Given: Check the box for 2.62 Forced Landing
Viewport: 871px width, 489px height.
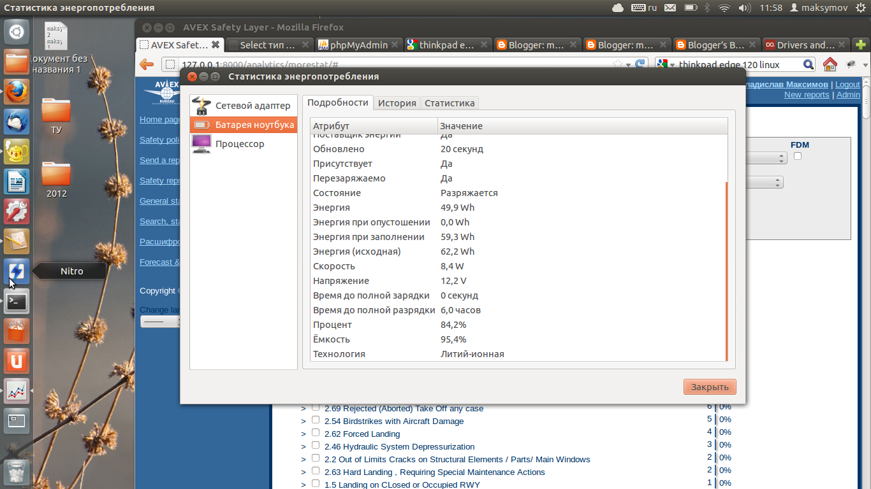Looking at the screenshot, I should coord(315,433).
